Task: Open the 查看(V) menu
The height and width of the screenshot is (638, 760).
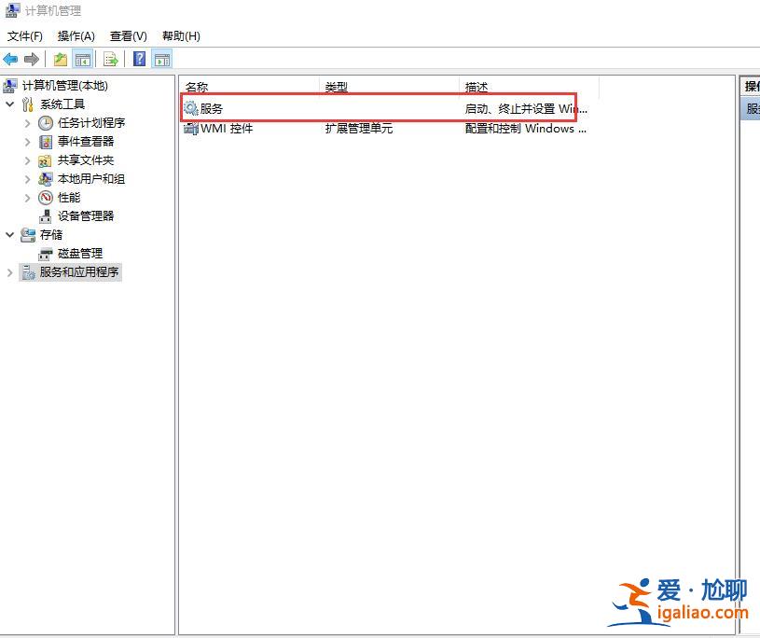Action: pos(128,35)
